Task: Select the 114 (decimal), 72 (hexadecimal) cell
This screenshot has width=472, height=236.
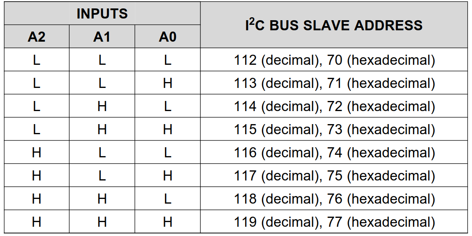Action: (334, 106)
